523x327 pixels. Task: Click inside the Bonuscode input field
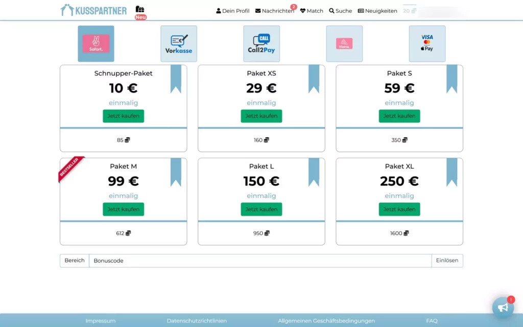(x=255, y=260)
